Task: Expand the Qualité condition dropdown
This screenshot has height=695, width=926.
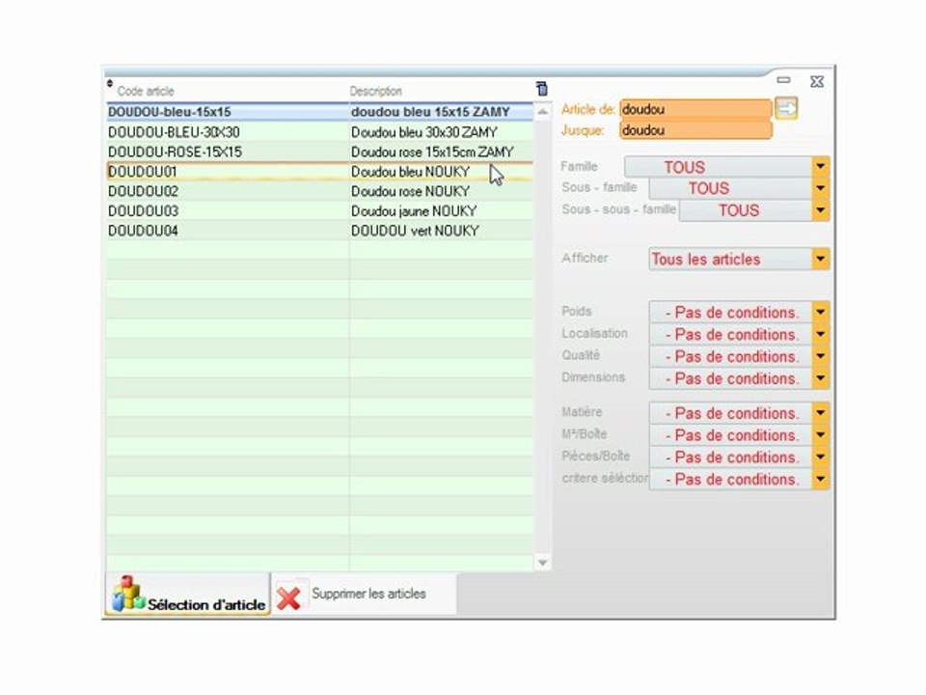Action: (x=820, y=356)
